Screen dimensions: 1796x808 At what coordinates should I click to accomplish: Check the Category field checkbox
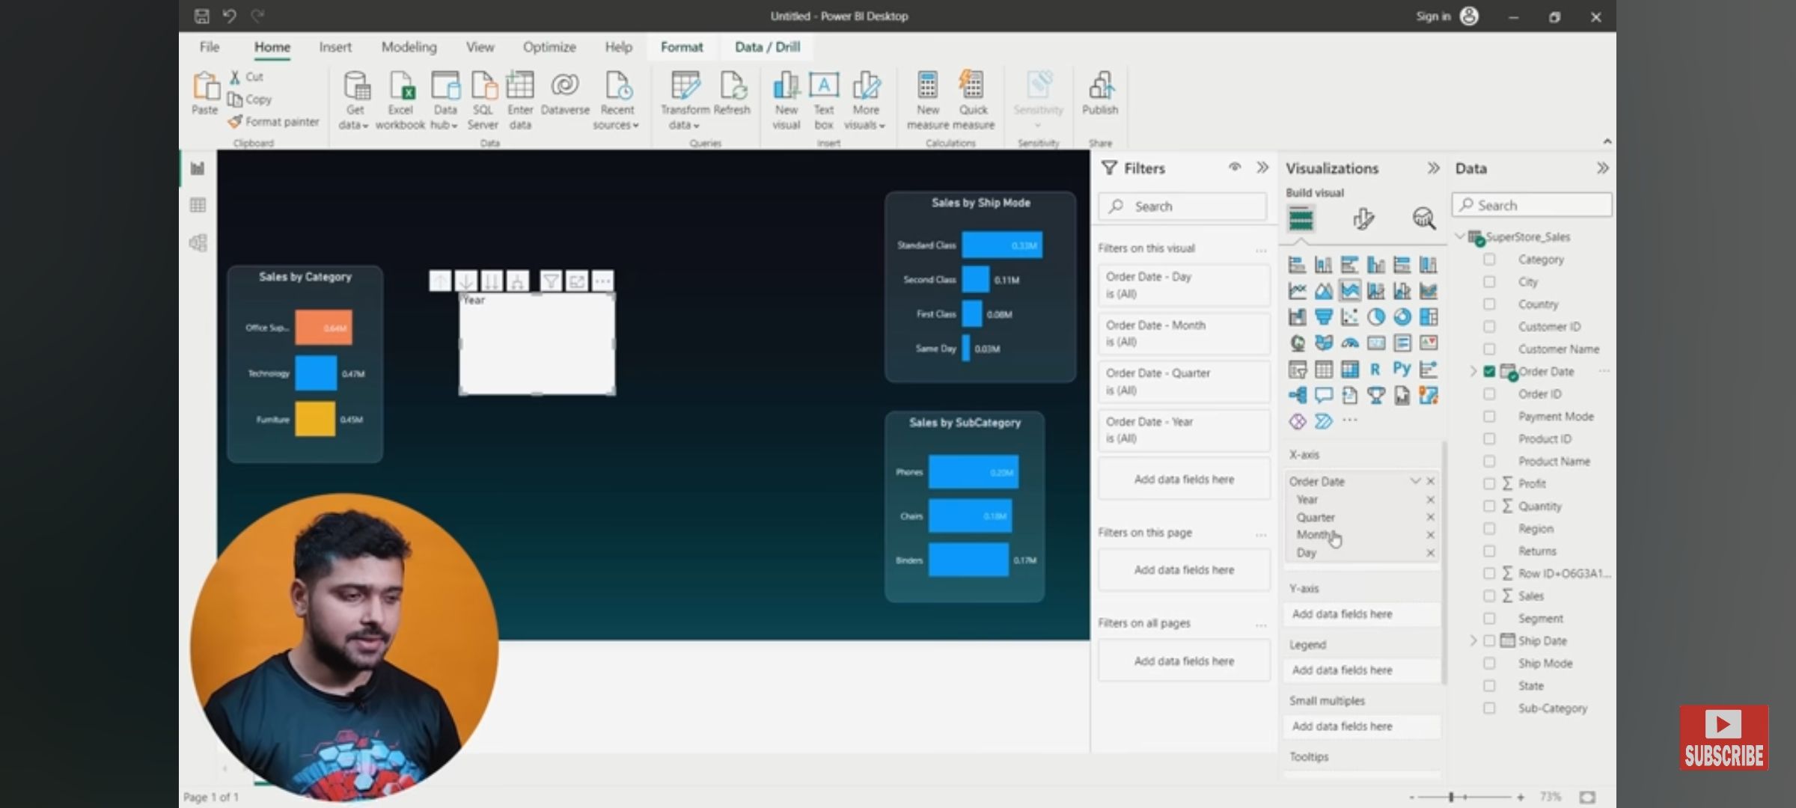pyautogui.click(x=1489, y=260)
